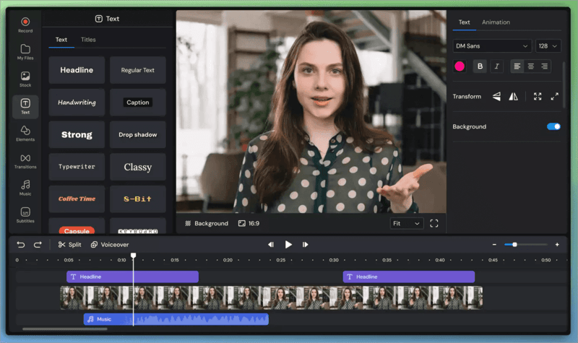Add Capsule text style
Image resolution: width=578 pixels, height=343 pixels.
coord(77,226)
